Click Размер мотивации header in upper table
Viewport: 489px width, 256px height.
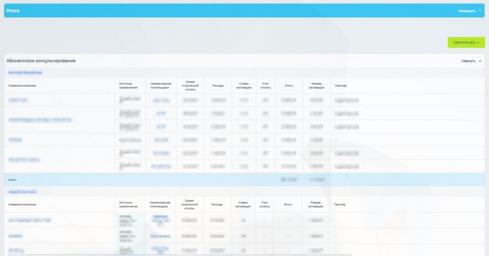(316, 86)
